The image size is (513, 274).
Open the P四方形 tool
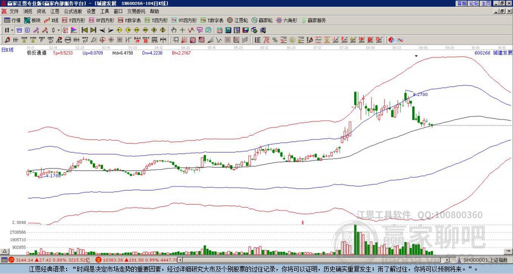[x=74, y=20]
